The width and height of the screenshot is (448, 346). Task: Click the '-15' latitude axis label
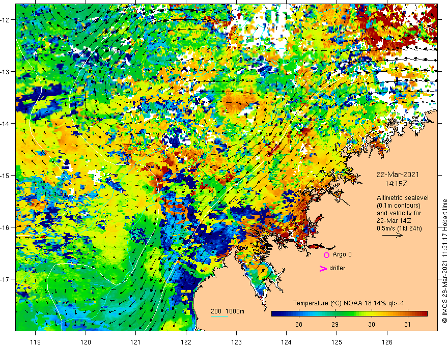(5, 175)
